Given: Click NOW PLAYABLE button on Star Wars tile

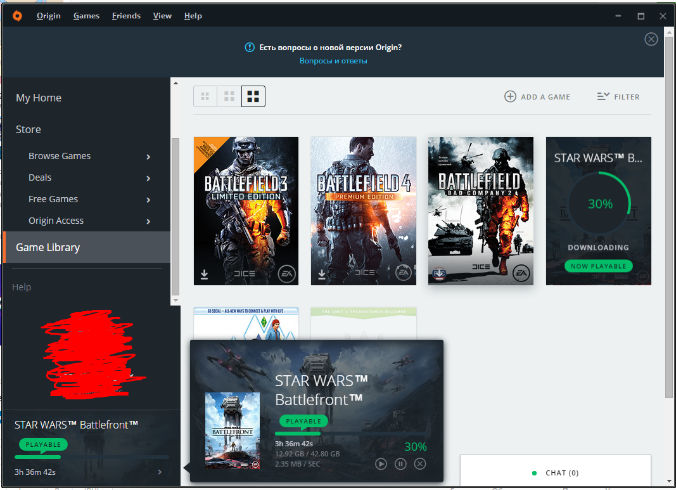Looking at the screenshot, I should [599, 266].
